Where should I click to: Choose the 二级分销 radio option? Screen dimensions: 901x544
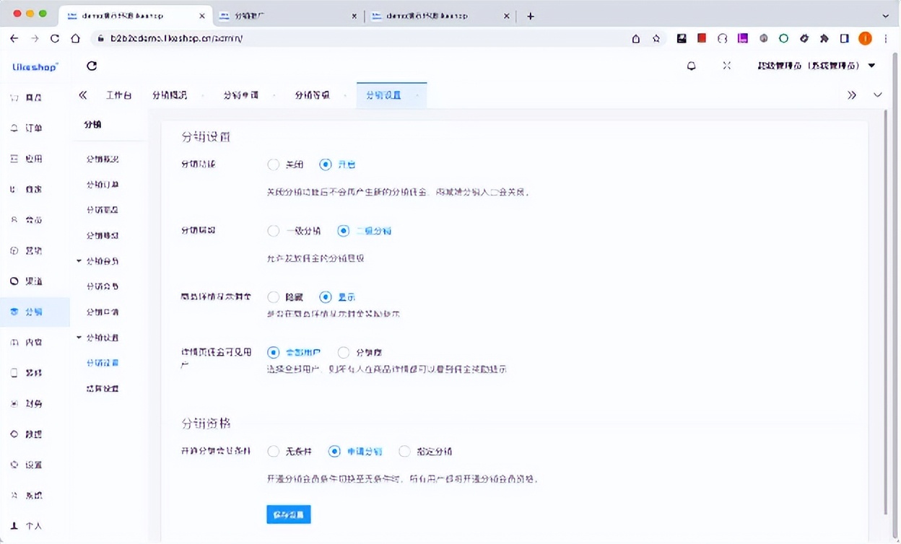[343, 231]
